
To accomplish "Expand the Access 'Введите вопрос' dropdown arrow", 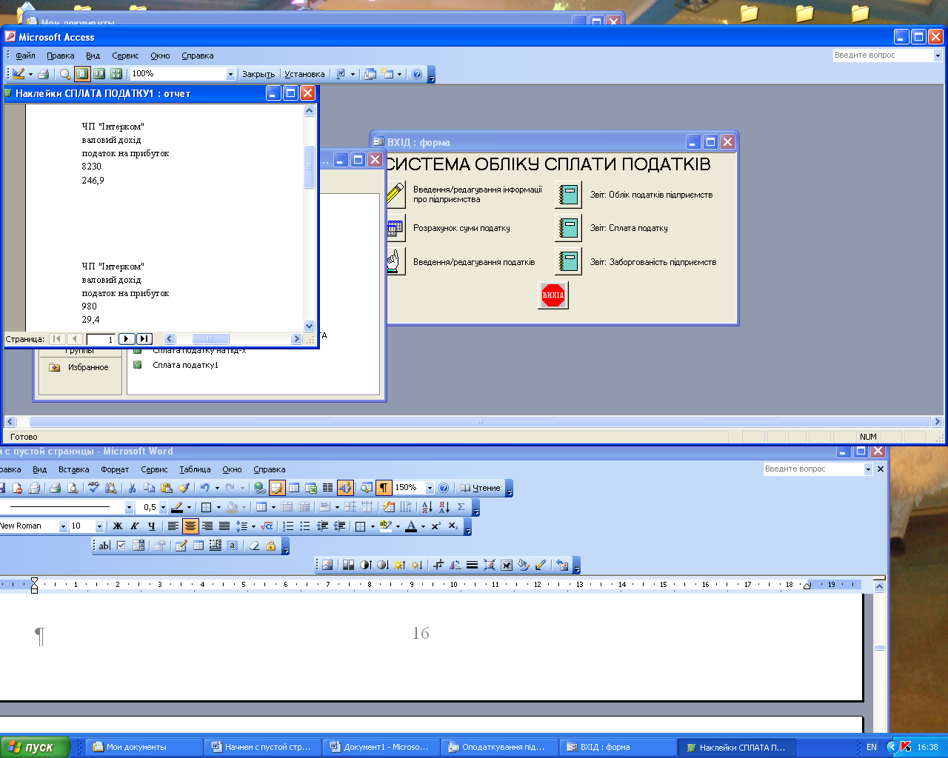I will tap(938, 56).
